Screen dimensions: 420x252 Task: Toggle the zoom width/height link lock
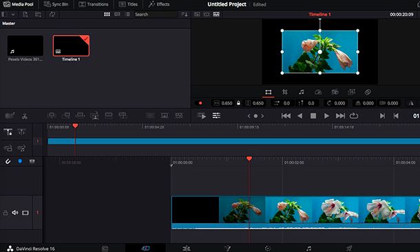[238, 103]
